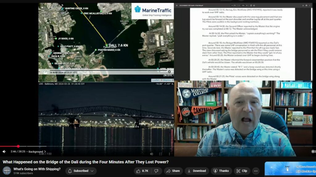Click the embedded webcam player's three-dot menu
The image size is (316, 177).
(x=169, y=154)
